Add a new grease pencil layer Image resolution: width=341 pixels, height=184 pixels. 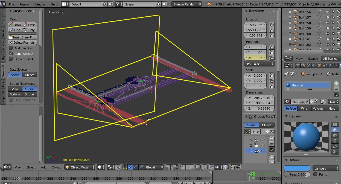click(272, 138)
